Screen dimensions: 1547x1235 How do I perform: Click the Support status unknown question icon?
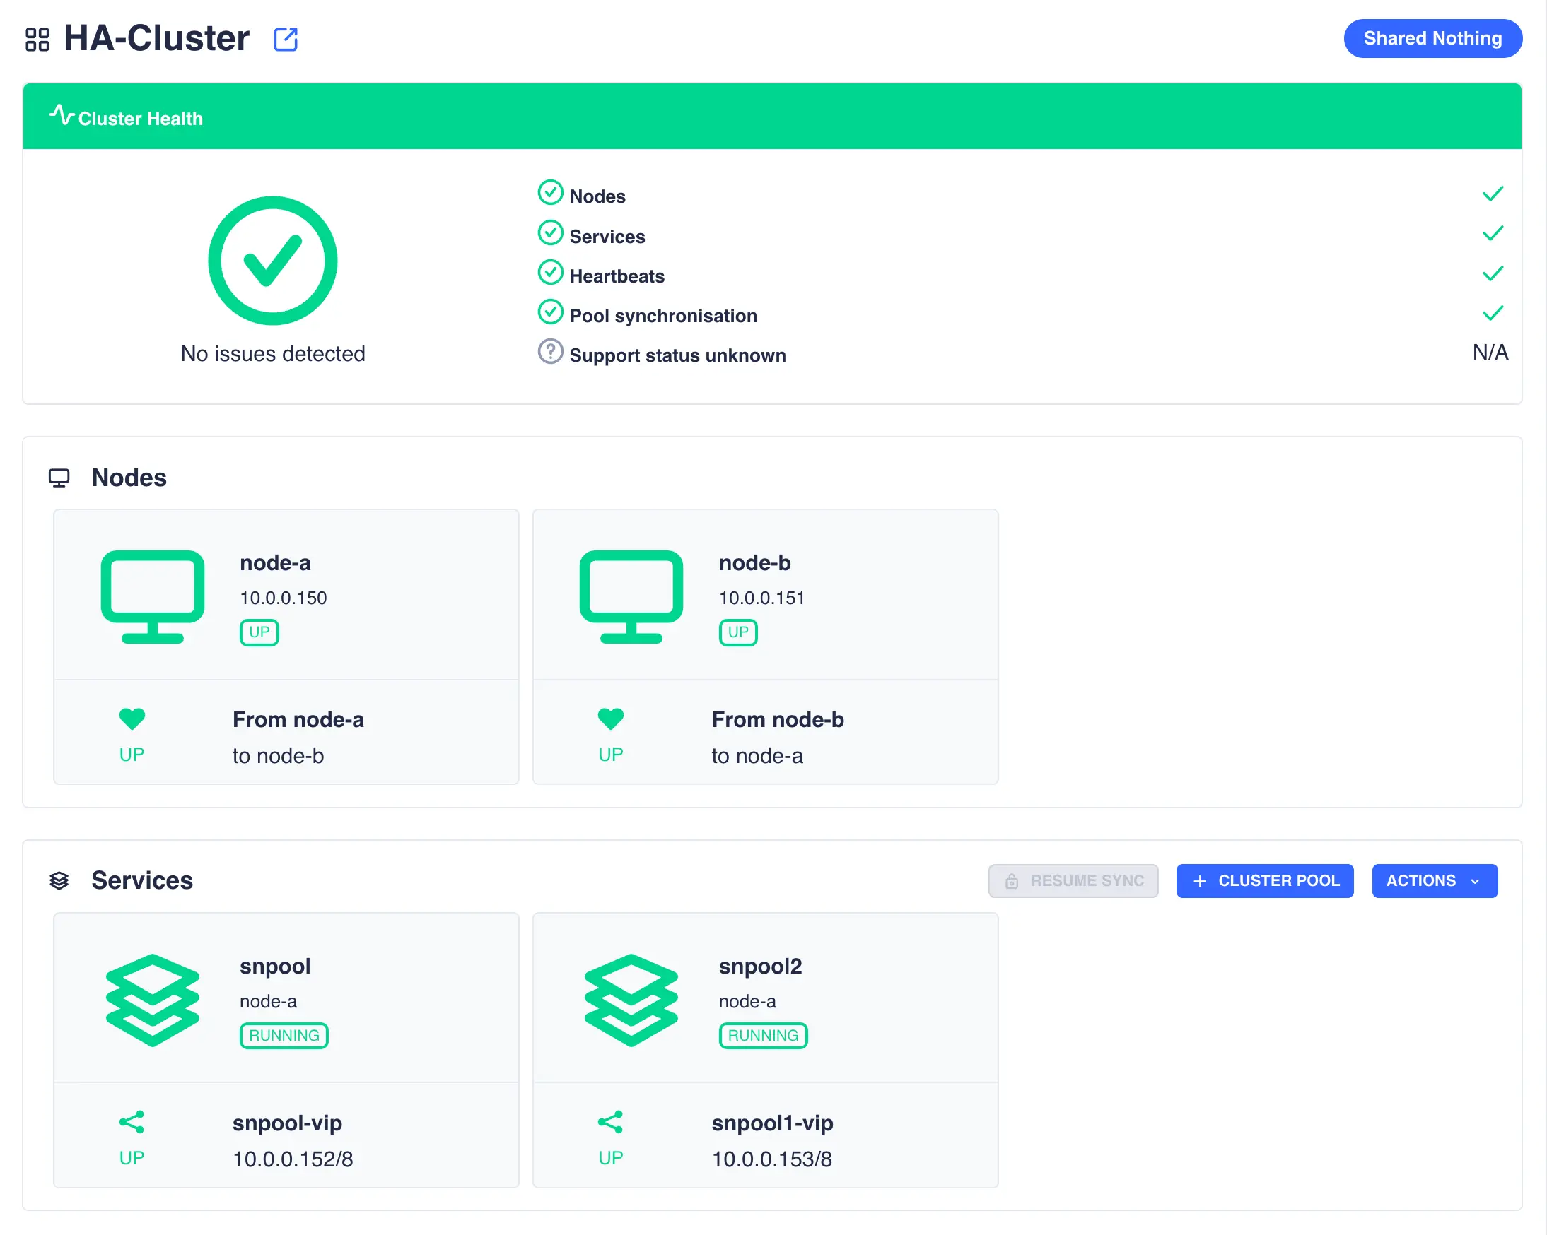tap(550, 351)
